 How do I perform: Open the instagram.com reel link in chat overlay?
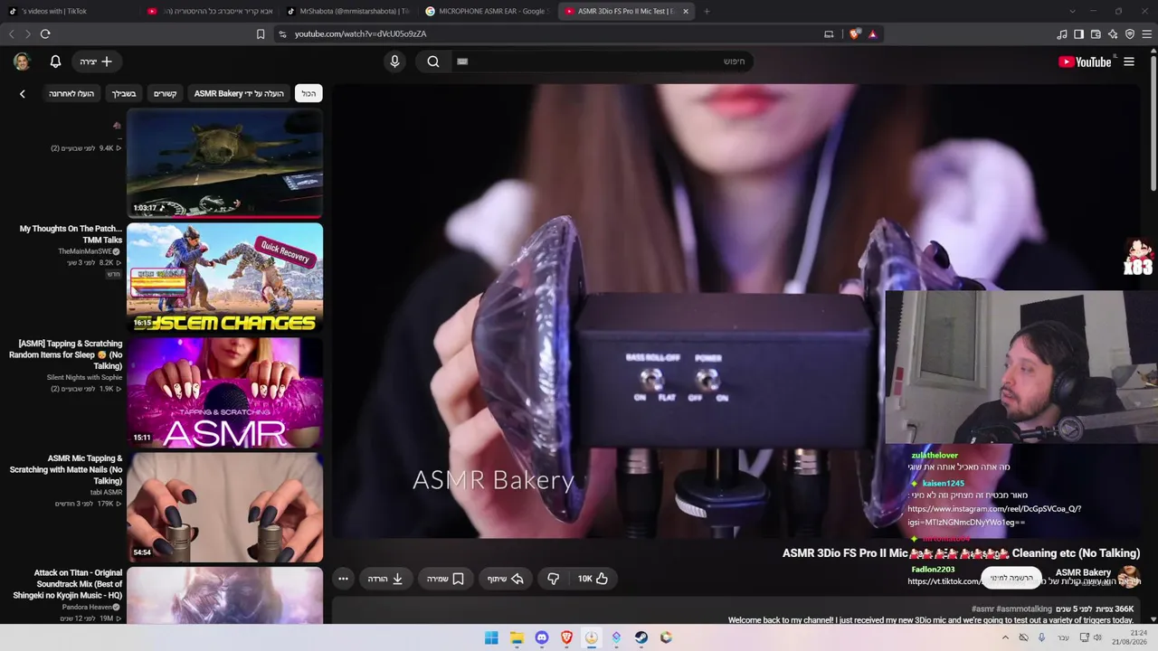(x=994, y=515)
